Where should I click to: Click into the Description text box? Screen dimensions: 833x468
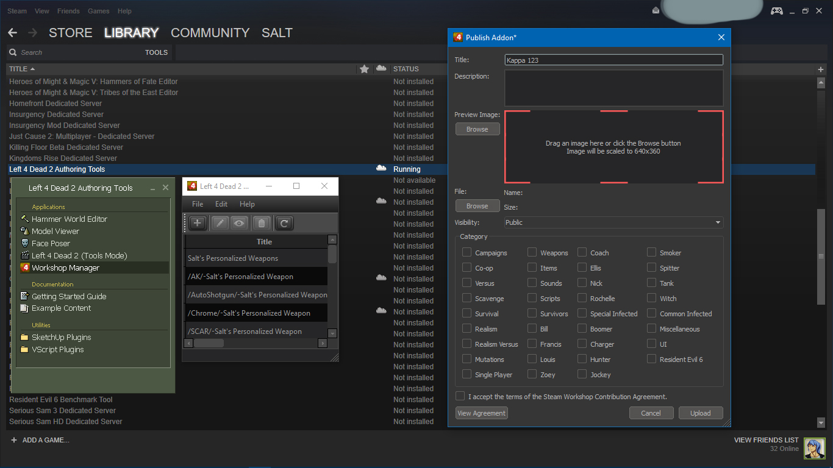point(613,88)
